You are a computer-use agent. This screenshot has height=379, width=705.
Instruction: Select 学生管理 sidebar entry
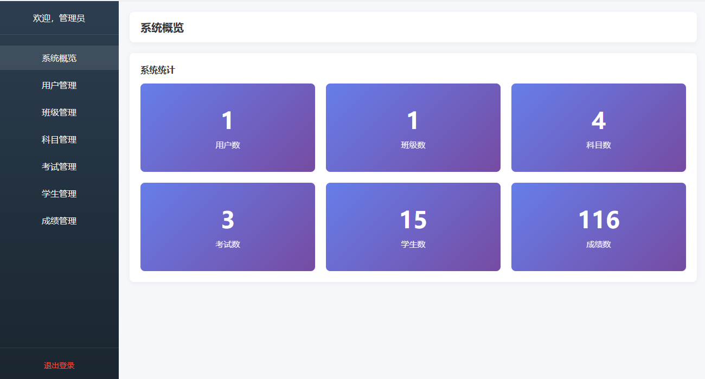pos(59,194)
